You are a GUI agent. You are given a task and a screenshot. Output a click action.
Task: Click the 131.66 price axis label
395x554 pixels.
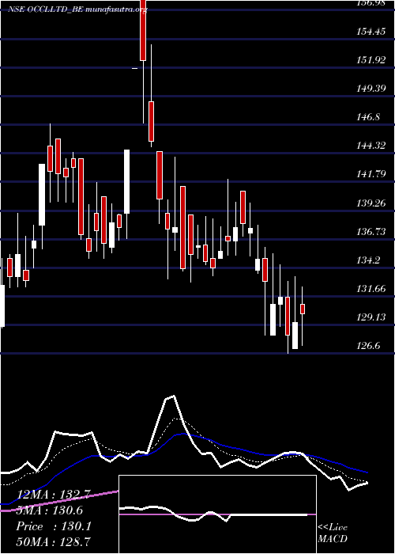coord(371,289)
